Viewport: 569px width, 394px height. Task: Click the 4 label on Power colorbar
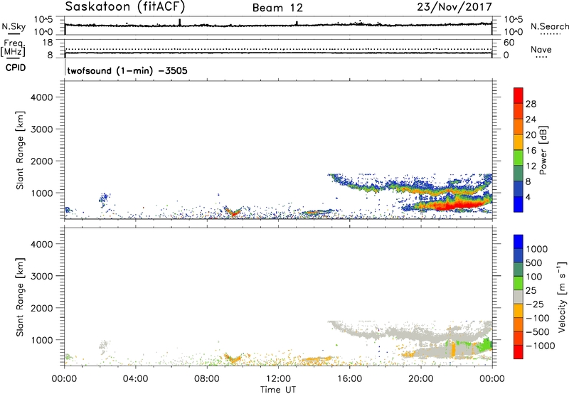[528, 198]
